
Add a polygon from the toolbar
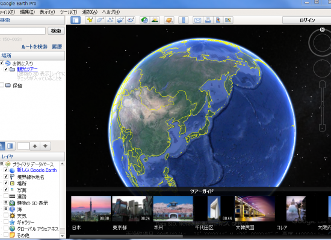100,20
